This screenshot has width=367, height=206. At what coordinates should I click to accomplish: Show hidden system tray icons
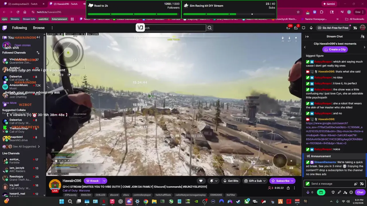(x=331, y=201)
